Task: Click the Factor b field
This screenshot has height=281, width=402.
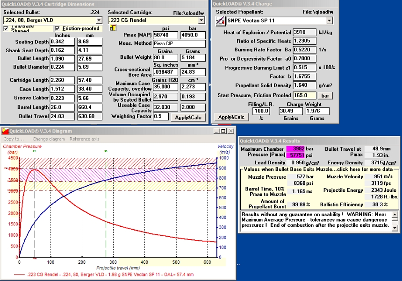Action: pos(305,77)
